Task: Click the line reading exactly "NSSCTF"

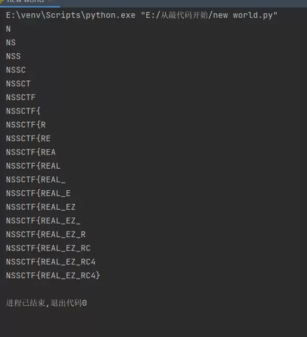Action: coord(21,97)
